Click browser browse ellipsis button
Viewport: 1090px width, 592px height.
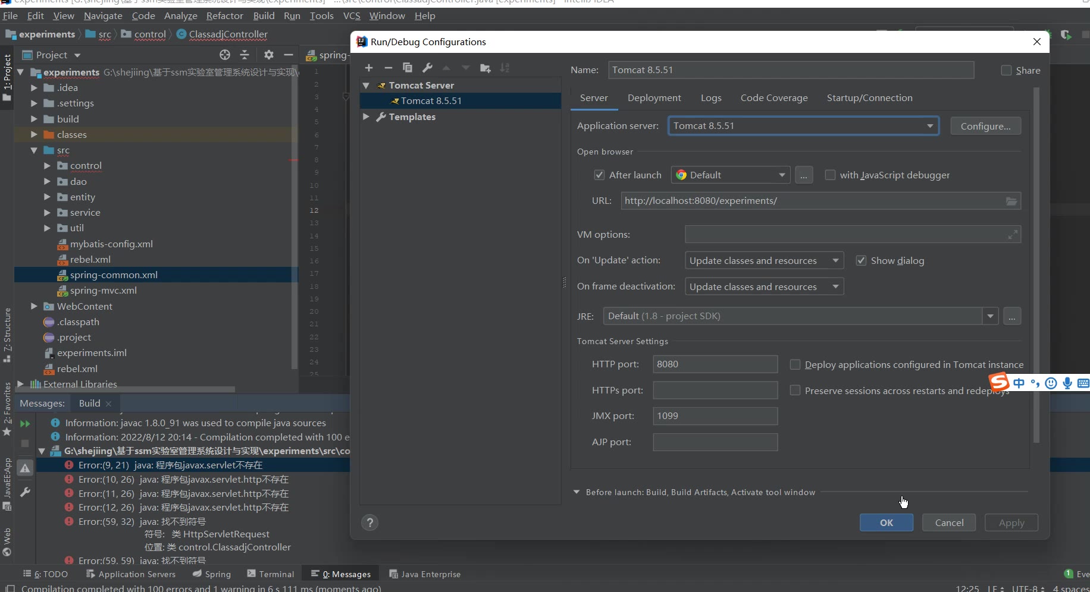tap(804, 175)
